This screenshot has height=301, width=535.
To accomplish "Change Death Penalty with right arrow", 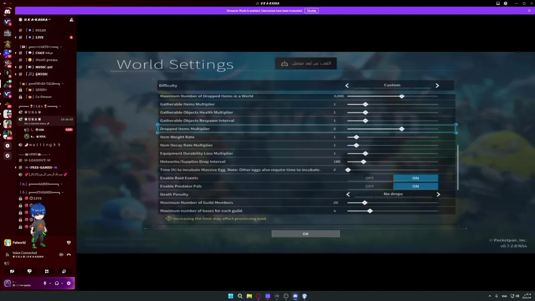I will click(x=438, y=194).
